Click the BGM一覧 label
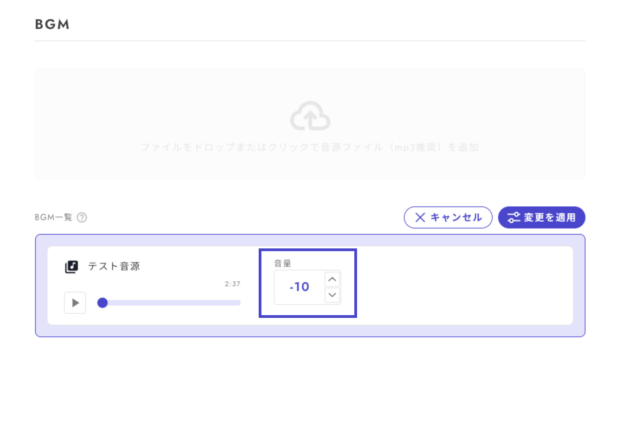Screen dimensions: 624x439 click(54, 217)
